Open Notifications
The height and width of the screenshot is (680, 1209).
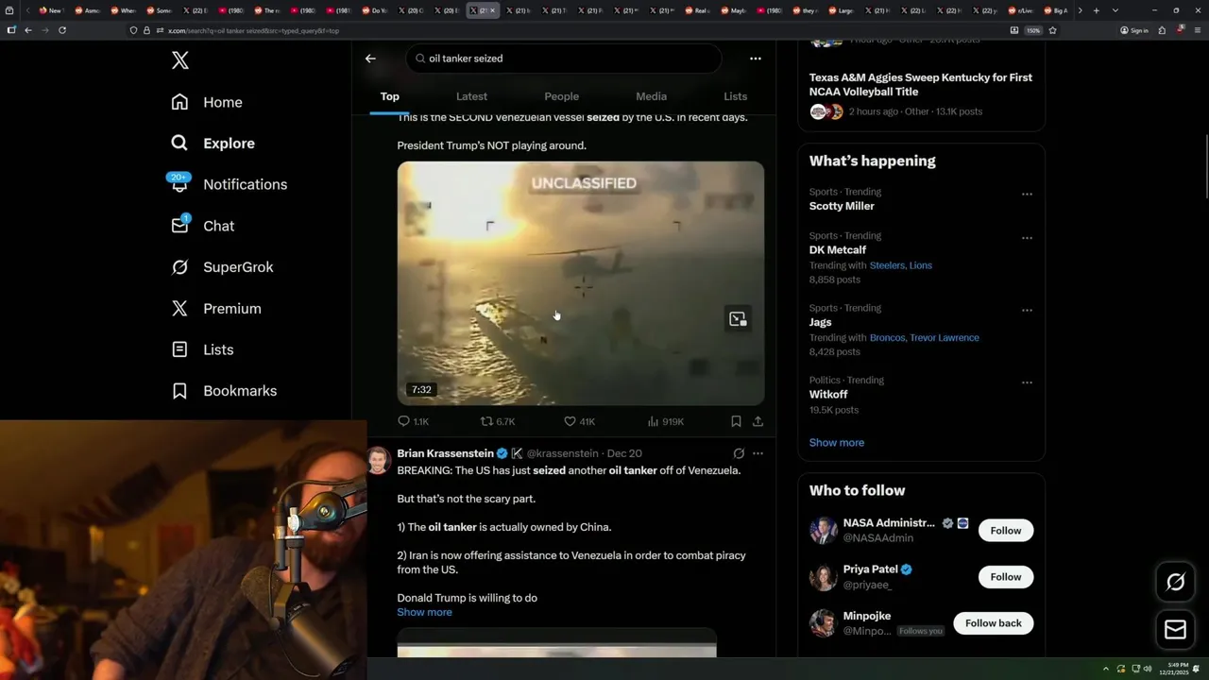point(228,184)
